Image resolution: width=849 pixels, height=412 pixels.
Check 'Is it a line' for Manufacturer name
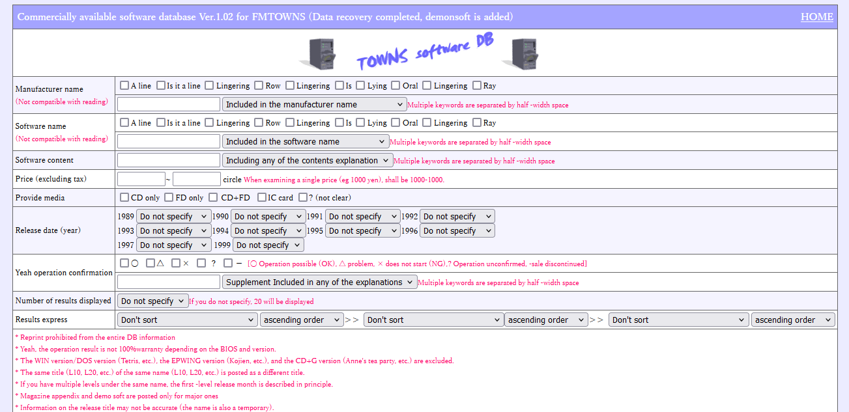[160, 85]
